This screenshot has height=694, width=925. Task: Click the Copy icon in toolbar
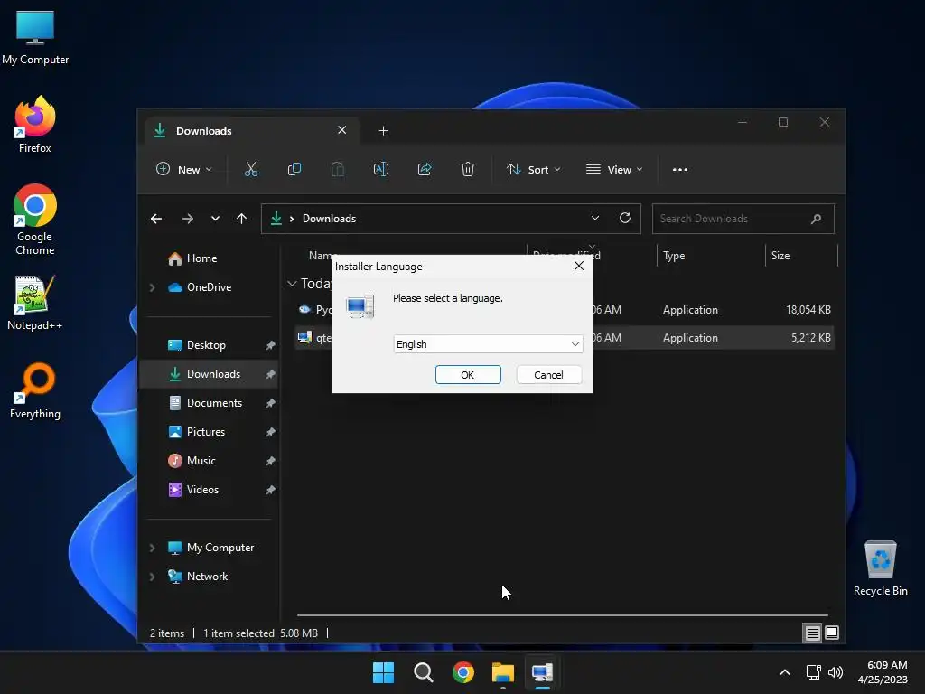pyautogui.click(x=294, y=169)
